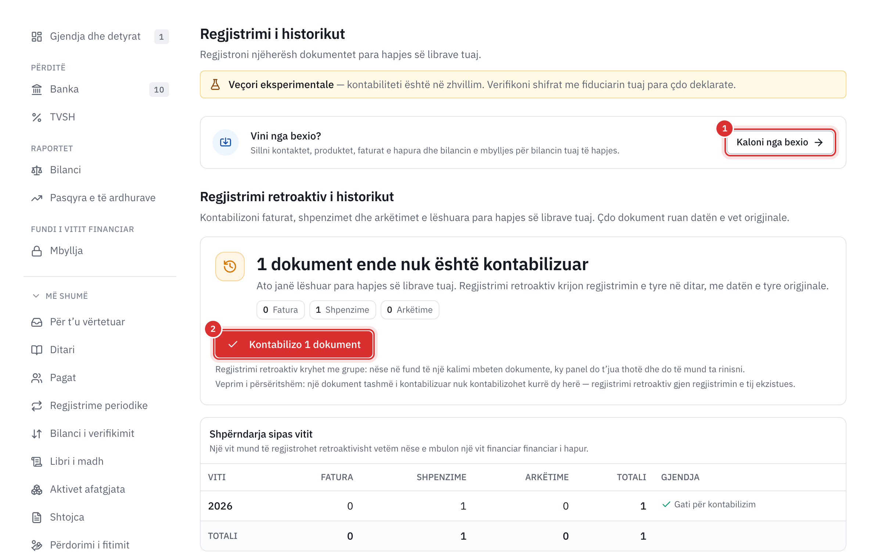
Task: Navigate to Libri i madh
Action: (x=100, y=461)
